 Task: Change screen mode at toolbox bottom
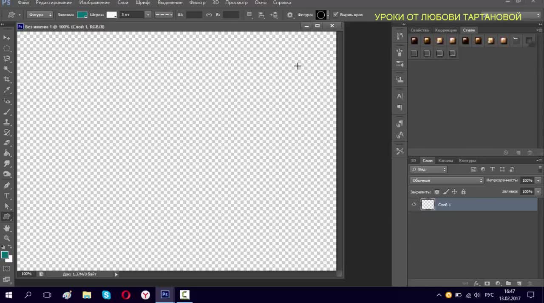click(x=7, y=279)
